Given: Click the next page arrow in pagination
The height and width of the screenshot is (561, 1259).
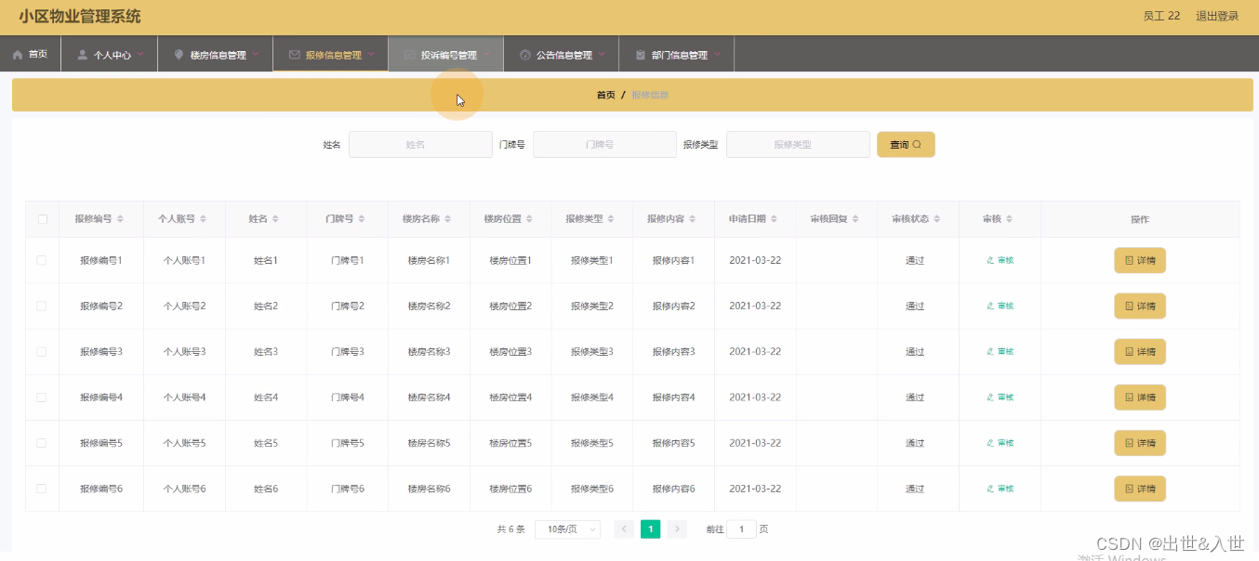Looking at the screenshot, I should (677, 529).
